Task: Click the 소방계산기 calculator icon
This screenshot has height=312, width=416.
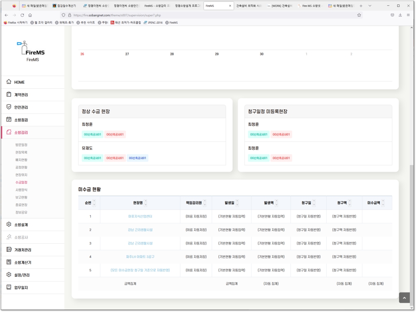Action: 9,262
